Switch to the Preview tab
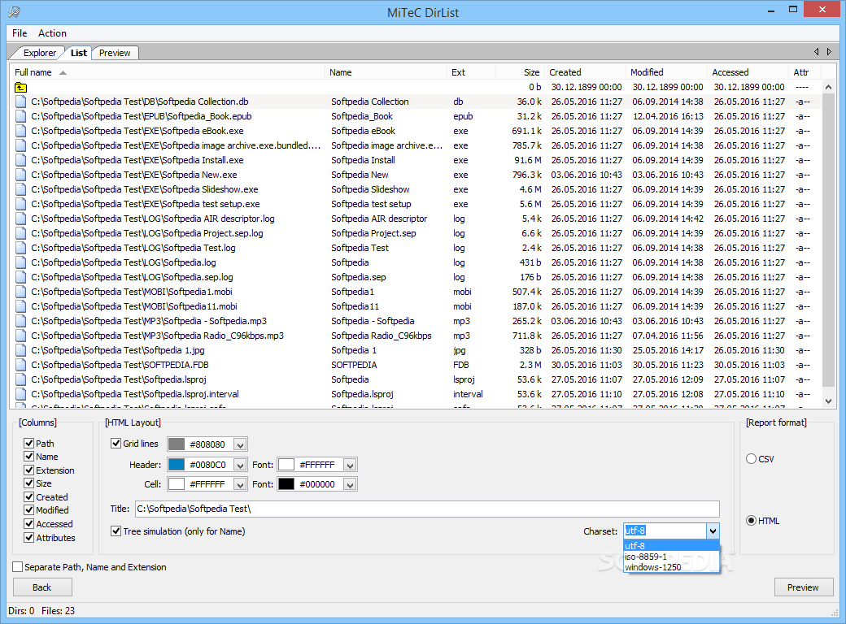846x624 pixels. tap(115, 53)
